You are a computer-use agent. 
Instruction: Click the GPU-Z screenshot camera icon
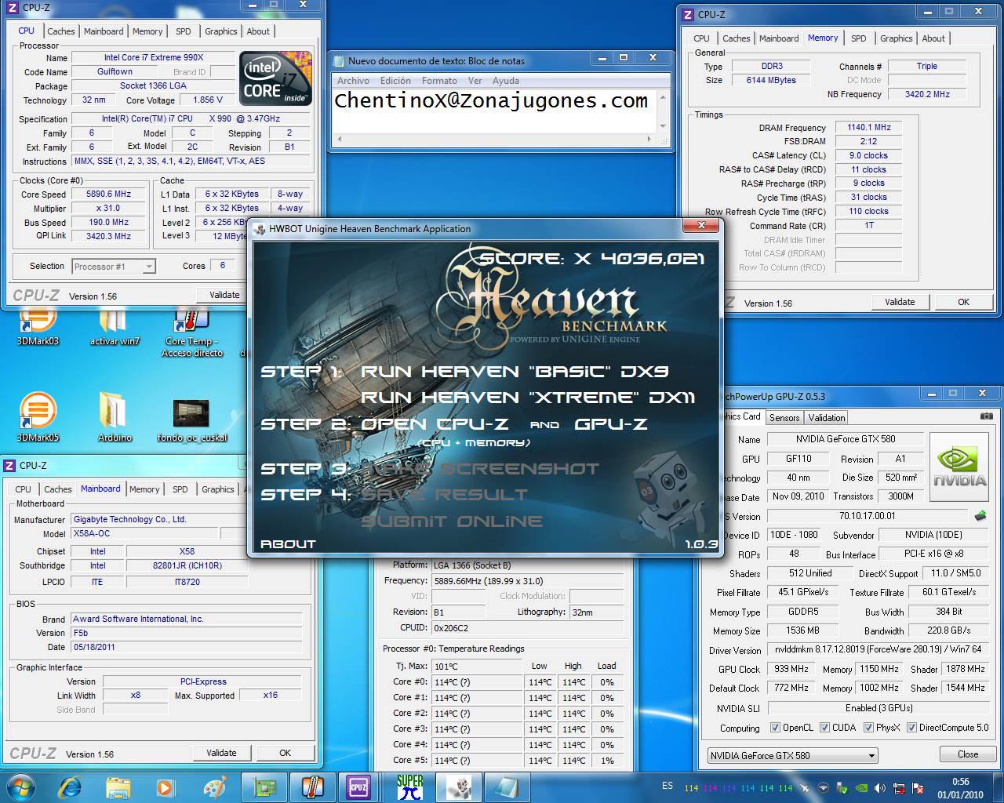point(986,416)
